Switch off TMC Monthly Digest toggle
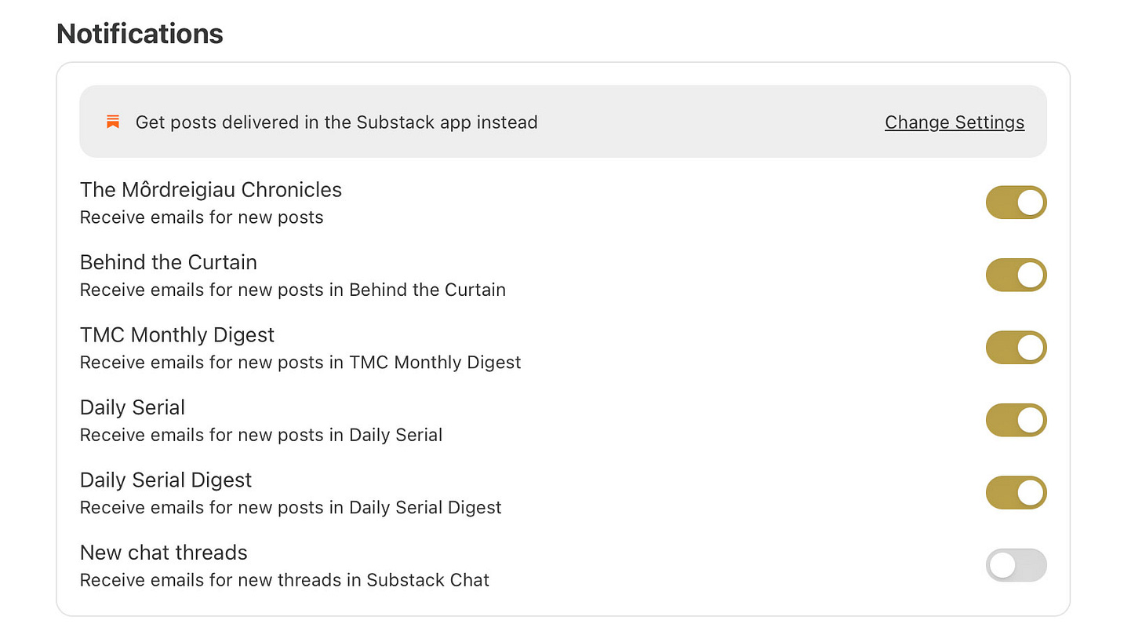This screenshot has width=1142, height=635. (1017, 348)
